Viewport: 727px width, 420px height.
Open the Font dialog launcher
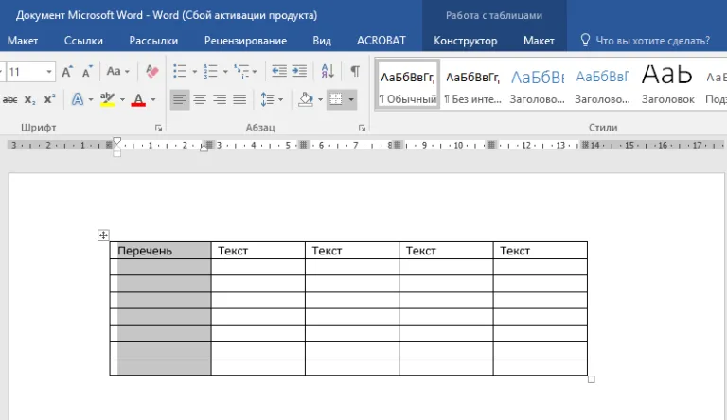[159, 128]
